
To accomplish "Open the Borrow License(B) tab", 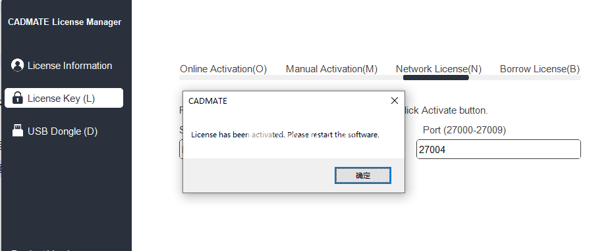I will tap(540, 69).
